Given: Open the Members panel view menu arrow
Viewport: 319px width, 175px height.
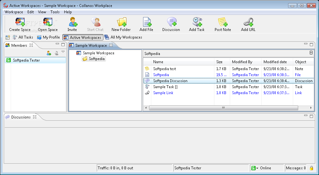Looking at the screenshot, I should click(63, 52).
